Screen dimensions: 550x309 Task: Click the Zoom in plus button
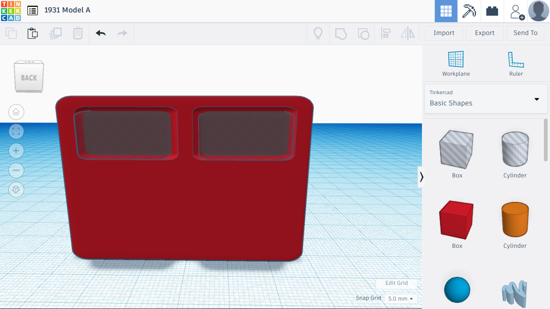point(16,150)
